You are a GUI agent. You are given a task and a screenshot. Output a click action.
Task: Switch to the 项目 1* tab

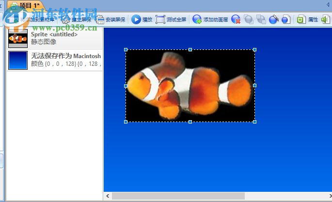(25, 5)
